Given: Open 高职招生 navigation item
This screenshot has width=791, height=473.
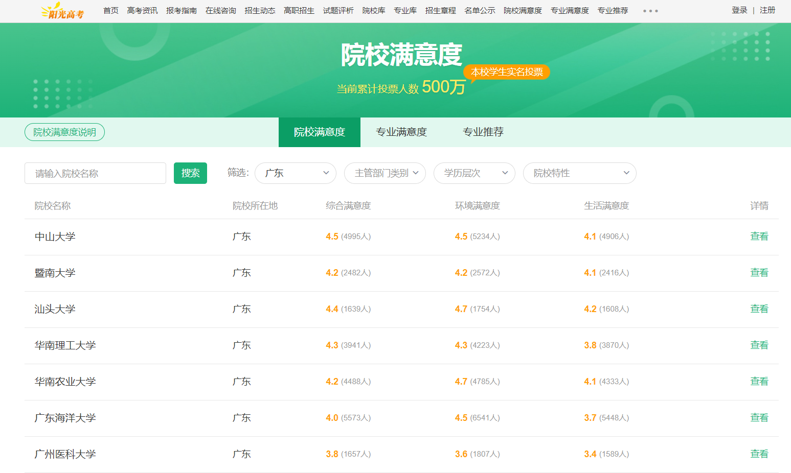Looking at the screenshot, I should [x=299, y=11].
